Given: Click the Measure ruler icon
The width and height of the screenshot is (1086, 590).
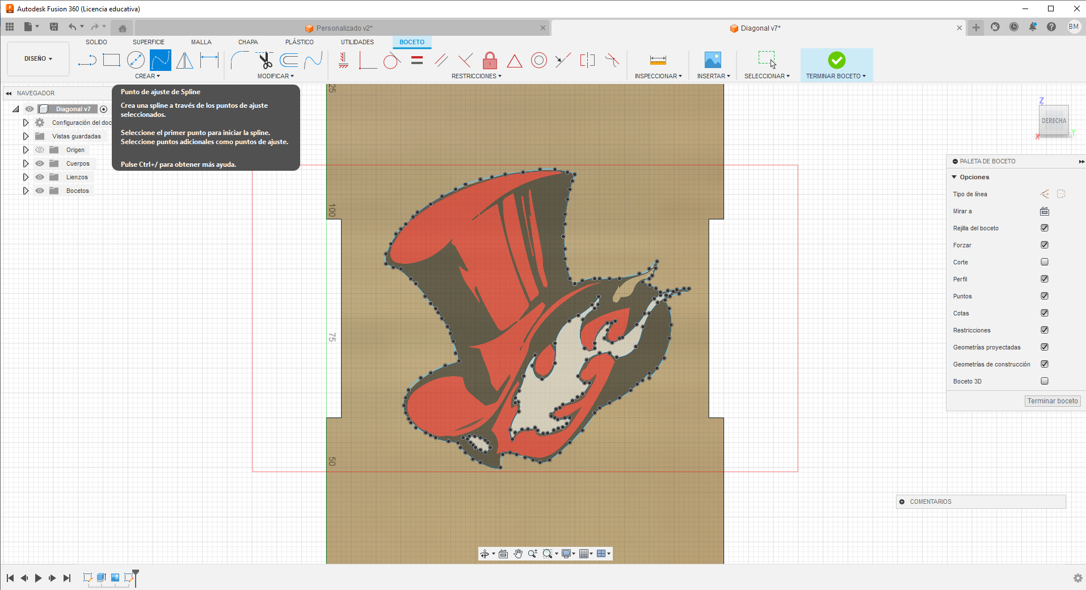Looking at the screenshot, I should 658,60.
